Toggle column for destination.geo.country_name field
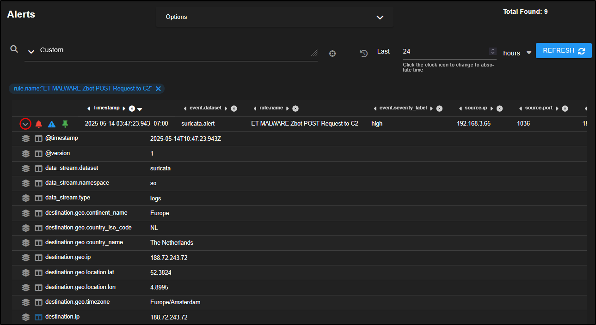This screenshot has width=596, height=325. point(38,243)
